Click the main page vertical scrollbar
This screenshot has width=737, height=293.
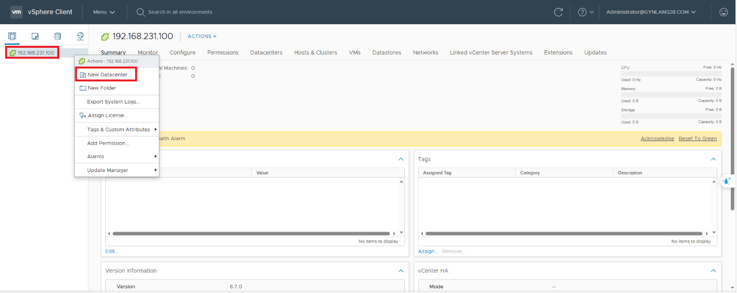pyautogui.click(x=732, y=139)
